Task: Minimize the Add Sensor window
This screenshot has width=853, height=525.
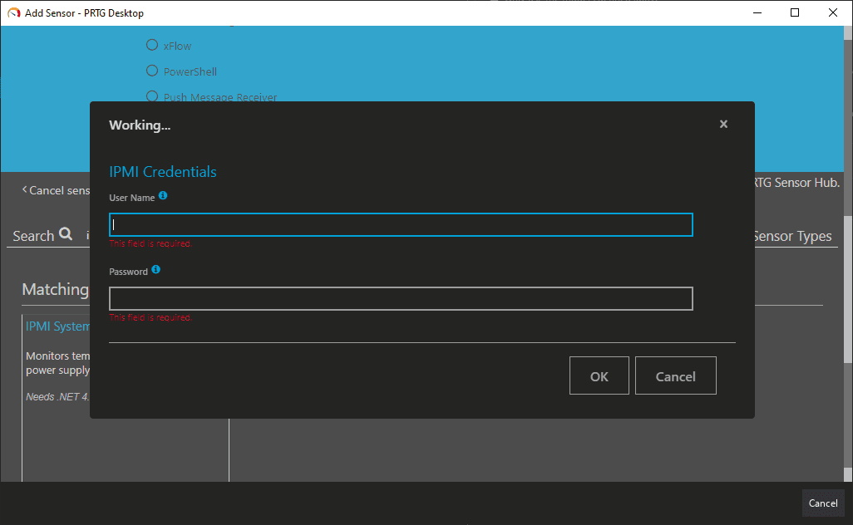Action: [757, 12]
